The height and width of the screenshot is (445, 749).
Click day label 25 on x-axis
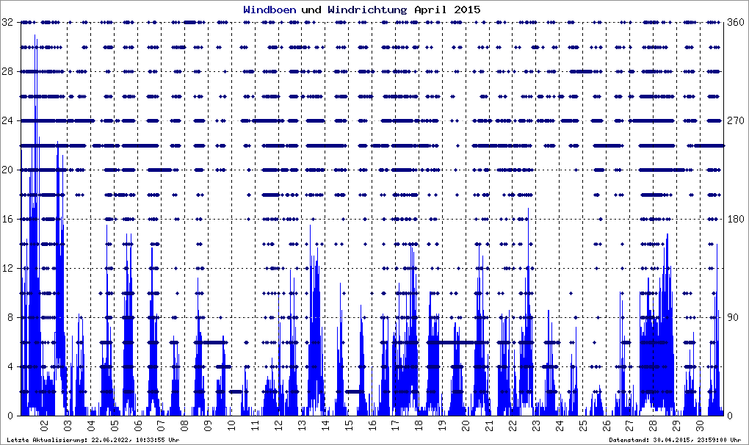(582, 425)
